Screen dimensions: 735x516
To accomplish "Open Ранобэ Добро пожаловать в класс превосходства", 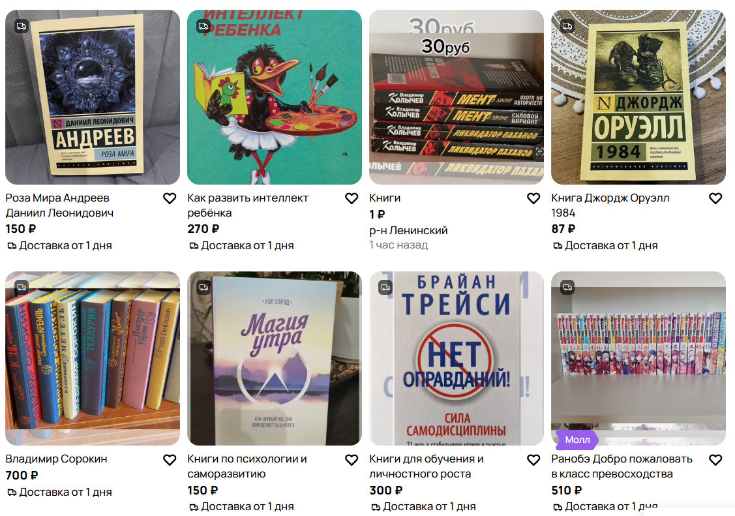I will 622,466.
